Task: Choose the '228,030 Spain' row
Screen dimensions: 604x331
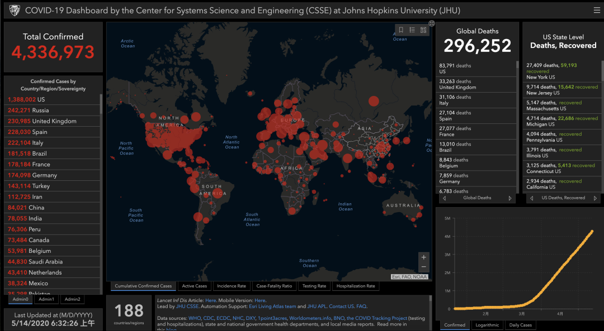Action: pyautogui.click(x=52, y=132)
